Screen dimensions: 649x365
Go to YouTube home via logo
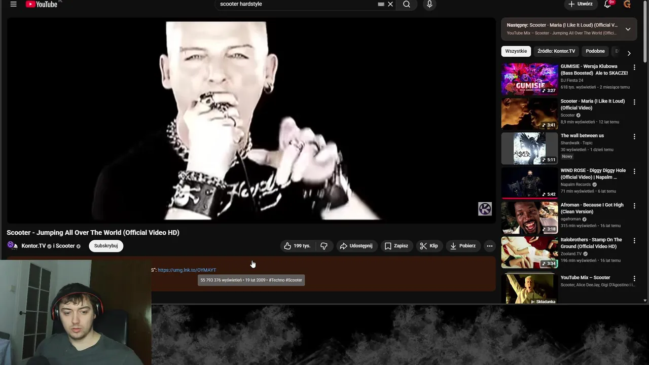(x=42, y=4)
